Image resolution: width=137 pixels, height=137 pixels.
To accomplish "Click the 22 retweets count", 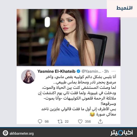I will 67,122.
